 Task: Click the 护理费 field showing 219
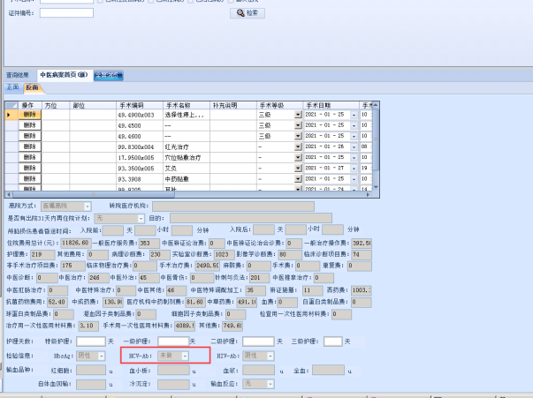(42, 254)
